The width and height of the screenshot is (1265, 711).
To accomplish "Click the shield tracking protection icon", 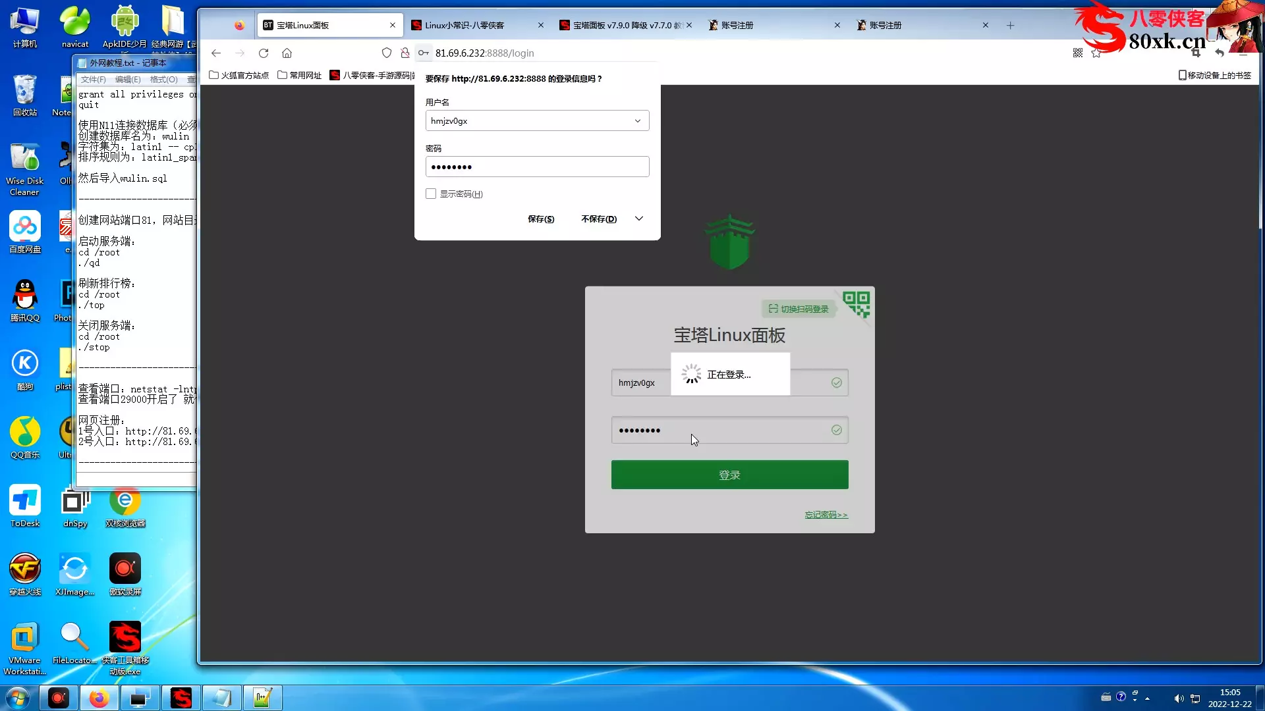I will tap(387, 53).
